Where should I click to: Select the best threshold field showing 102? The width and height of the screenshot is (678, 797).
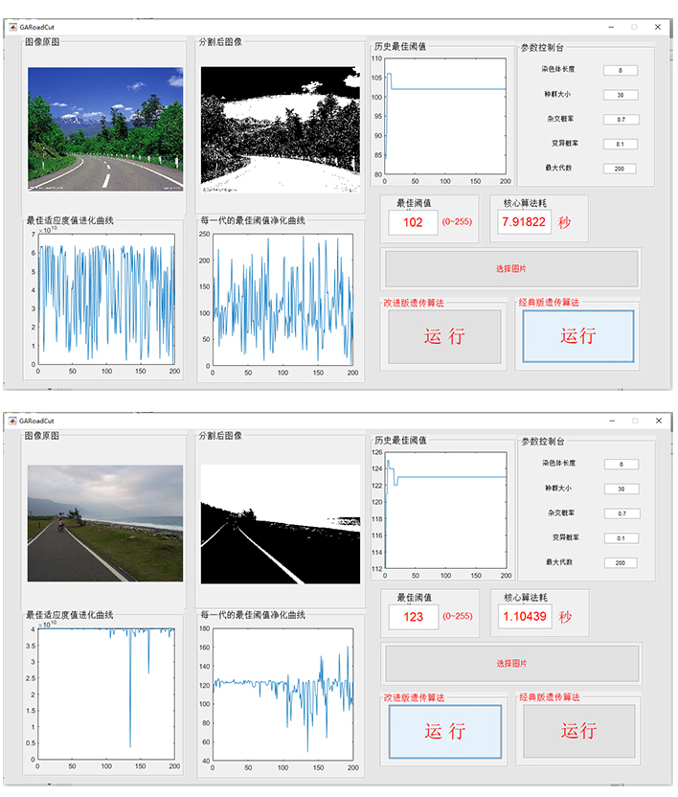413,222
